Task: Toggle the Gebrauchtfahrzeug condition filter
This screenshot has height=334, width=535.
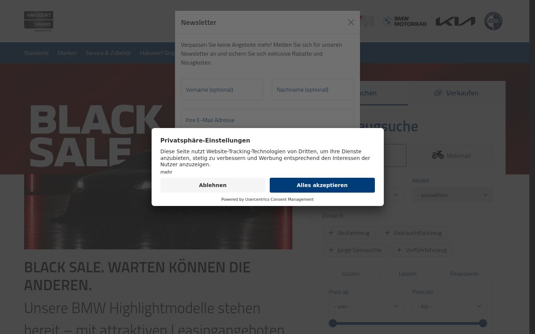Action: point(414,233)
